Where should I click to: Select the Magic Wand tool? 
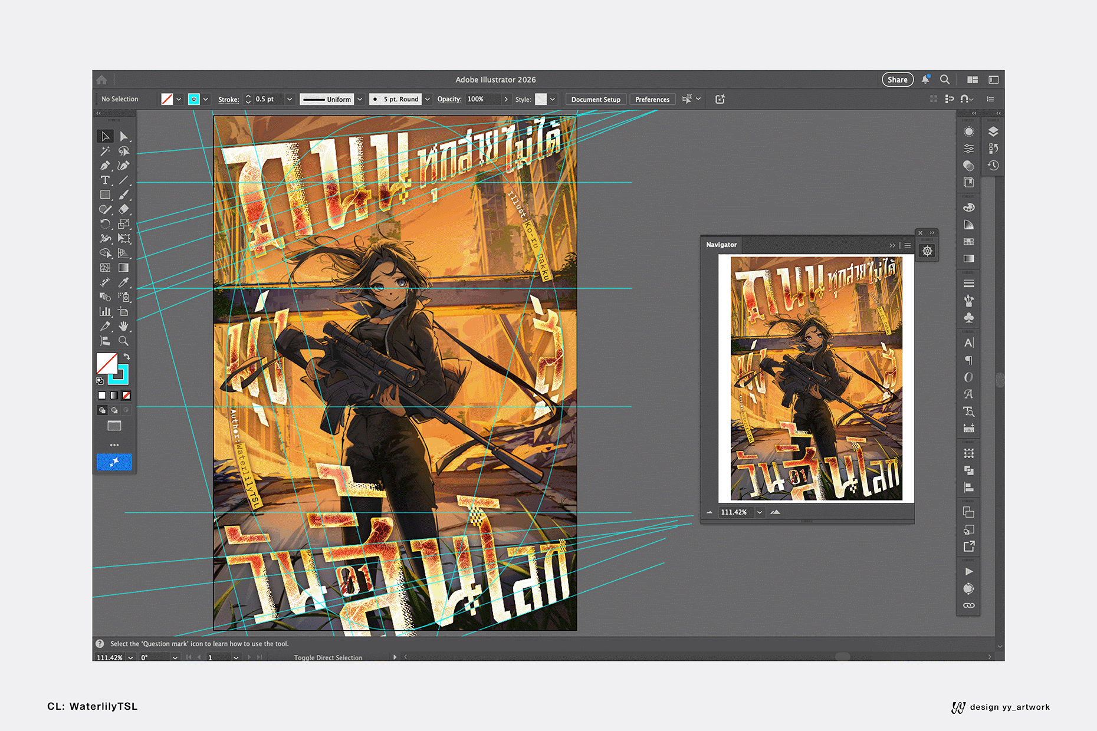tap(105, 151)
